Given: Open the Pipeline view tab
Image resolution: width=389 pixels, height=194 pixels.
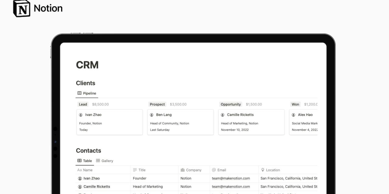Looking at the screenshot, I should [87, 93].
